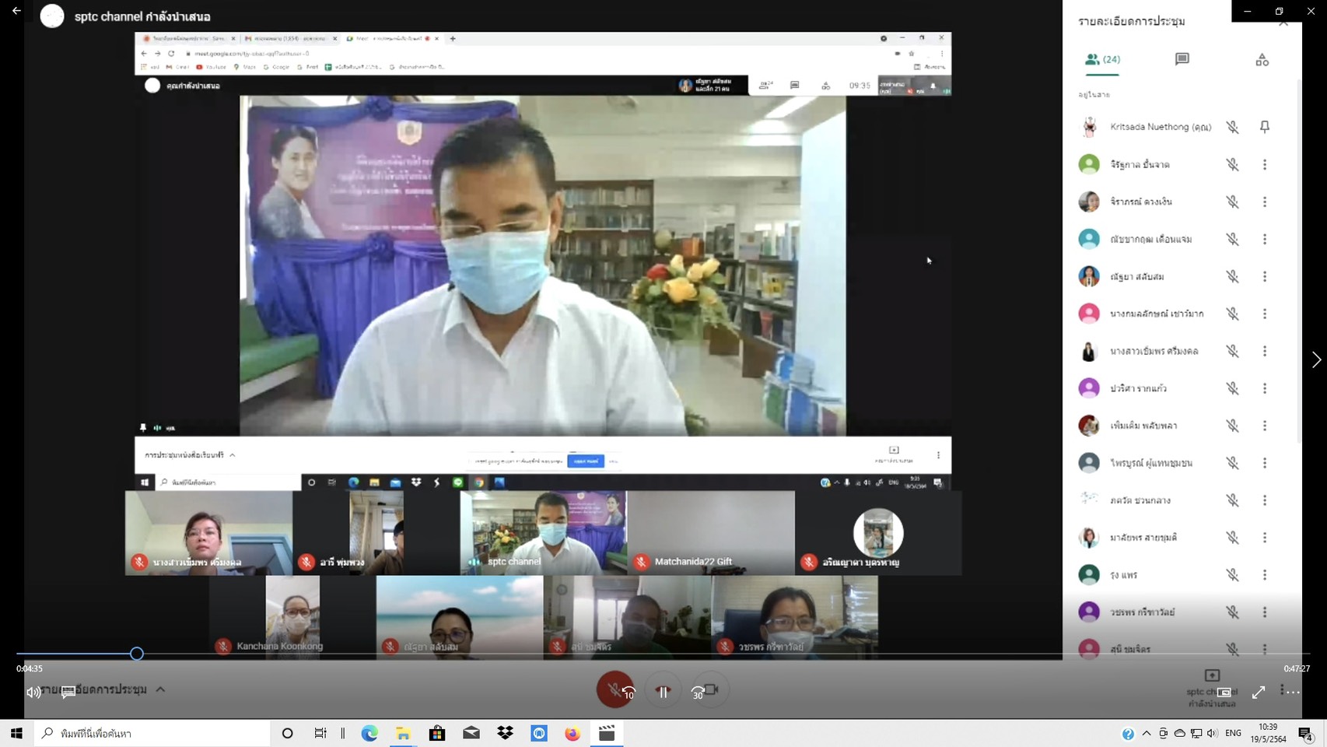
Task: Expand meeting details caret at bottom left
Action: click(x=160, y=689)
